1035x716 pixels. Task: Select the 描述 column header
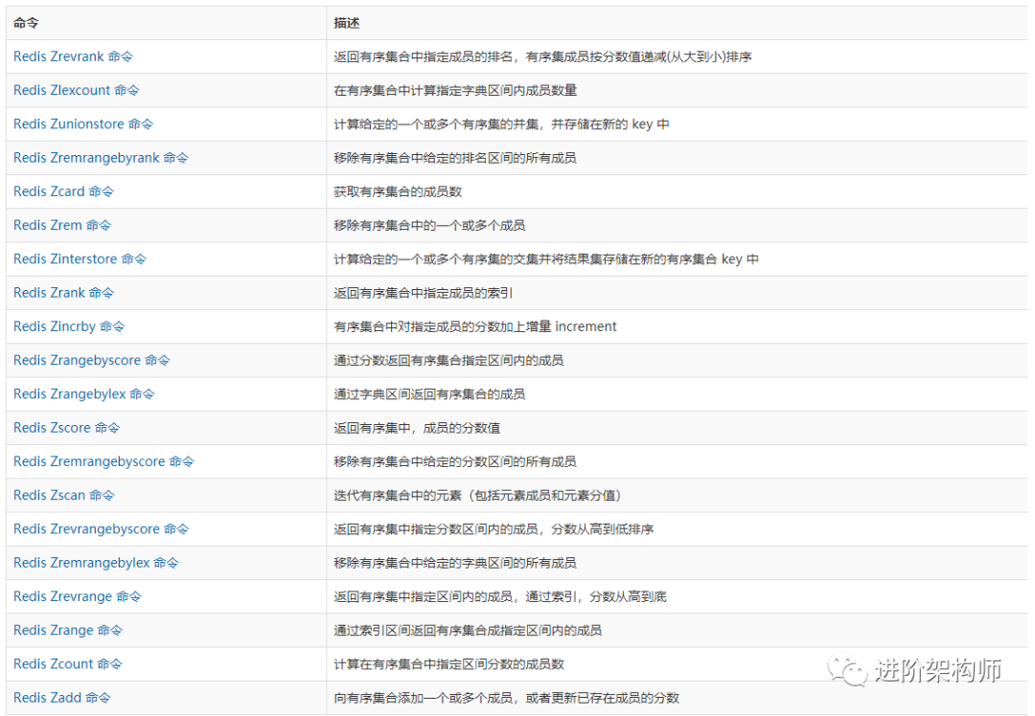point(347,23)
